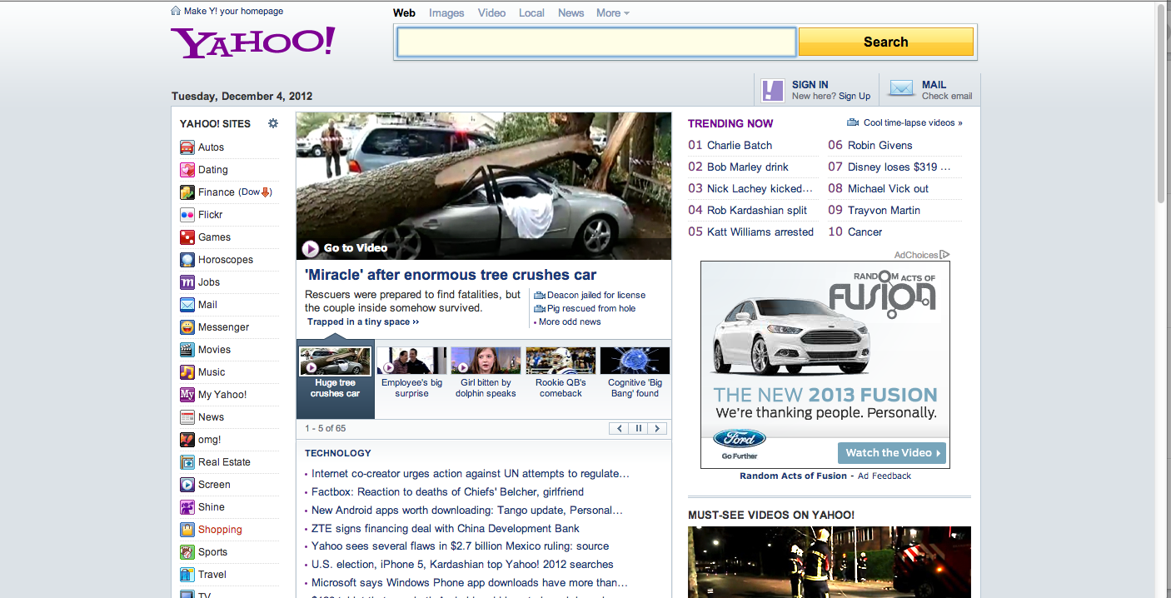Image resolution: width=1171 pixels, height=598 pixels.
Task: Open the Charlie Batch trending topic
Action: 740,145
